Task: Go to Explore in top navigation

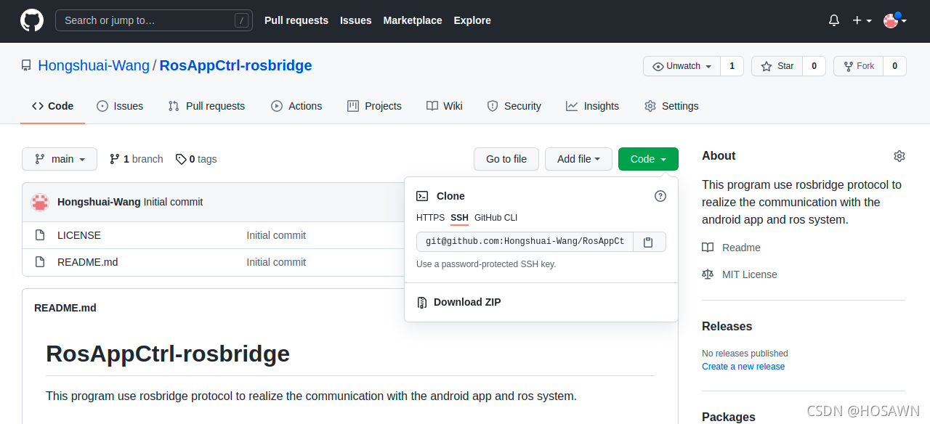Action: pyautogui.click(x=472, y=20)
